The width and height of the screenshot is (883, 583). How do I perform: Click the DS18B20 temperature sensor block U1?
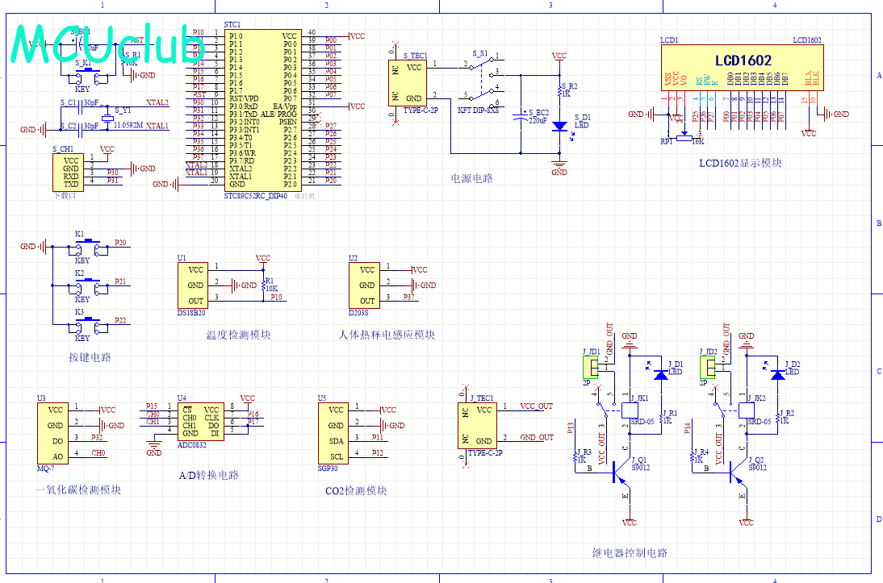point(193,285)
